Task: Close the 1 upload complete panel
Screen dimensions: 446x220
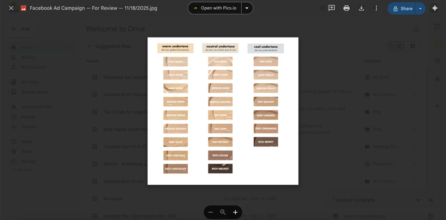Action: point(431,200)
